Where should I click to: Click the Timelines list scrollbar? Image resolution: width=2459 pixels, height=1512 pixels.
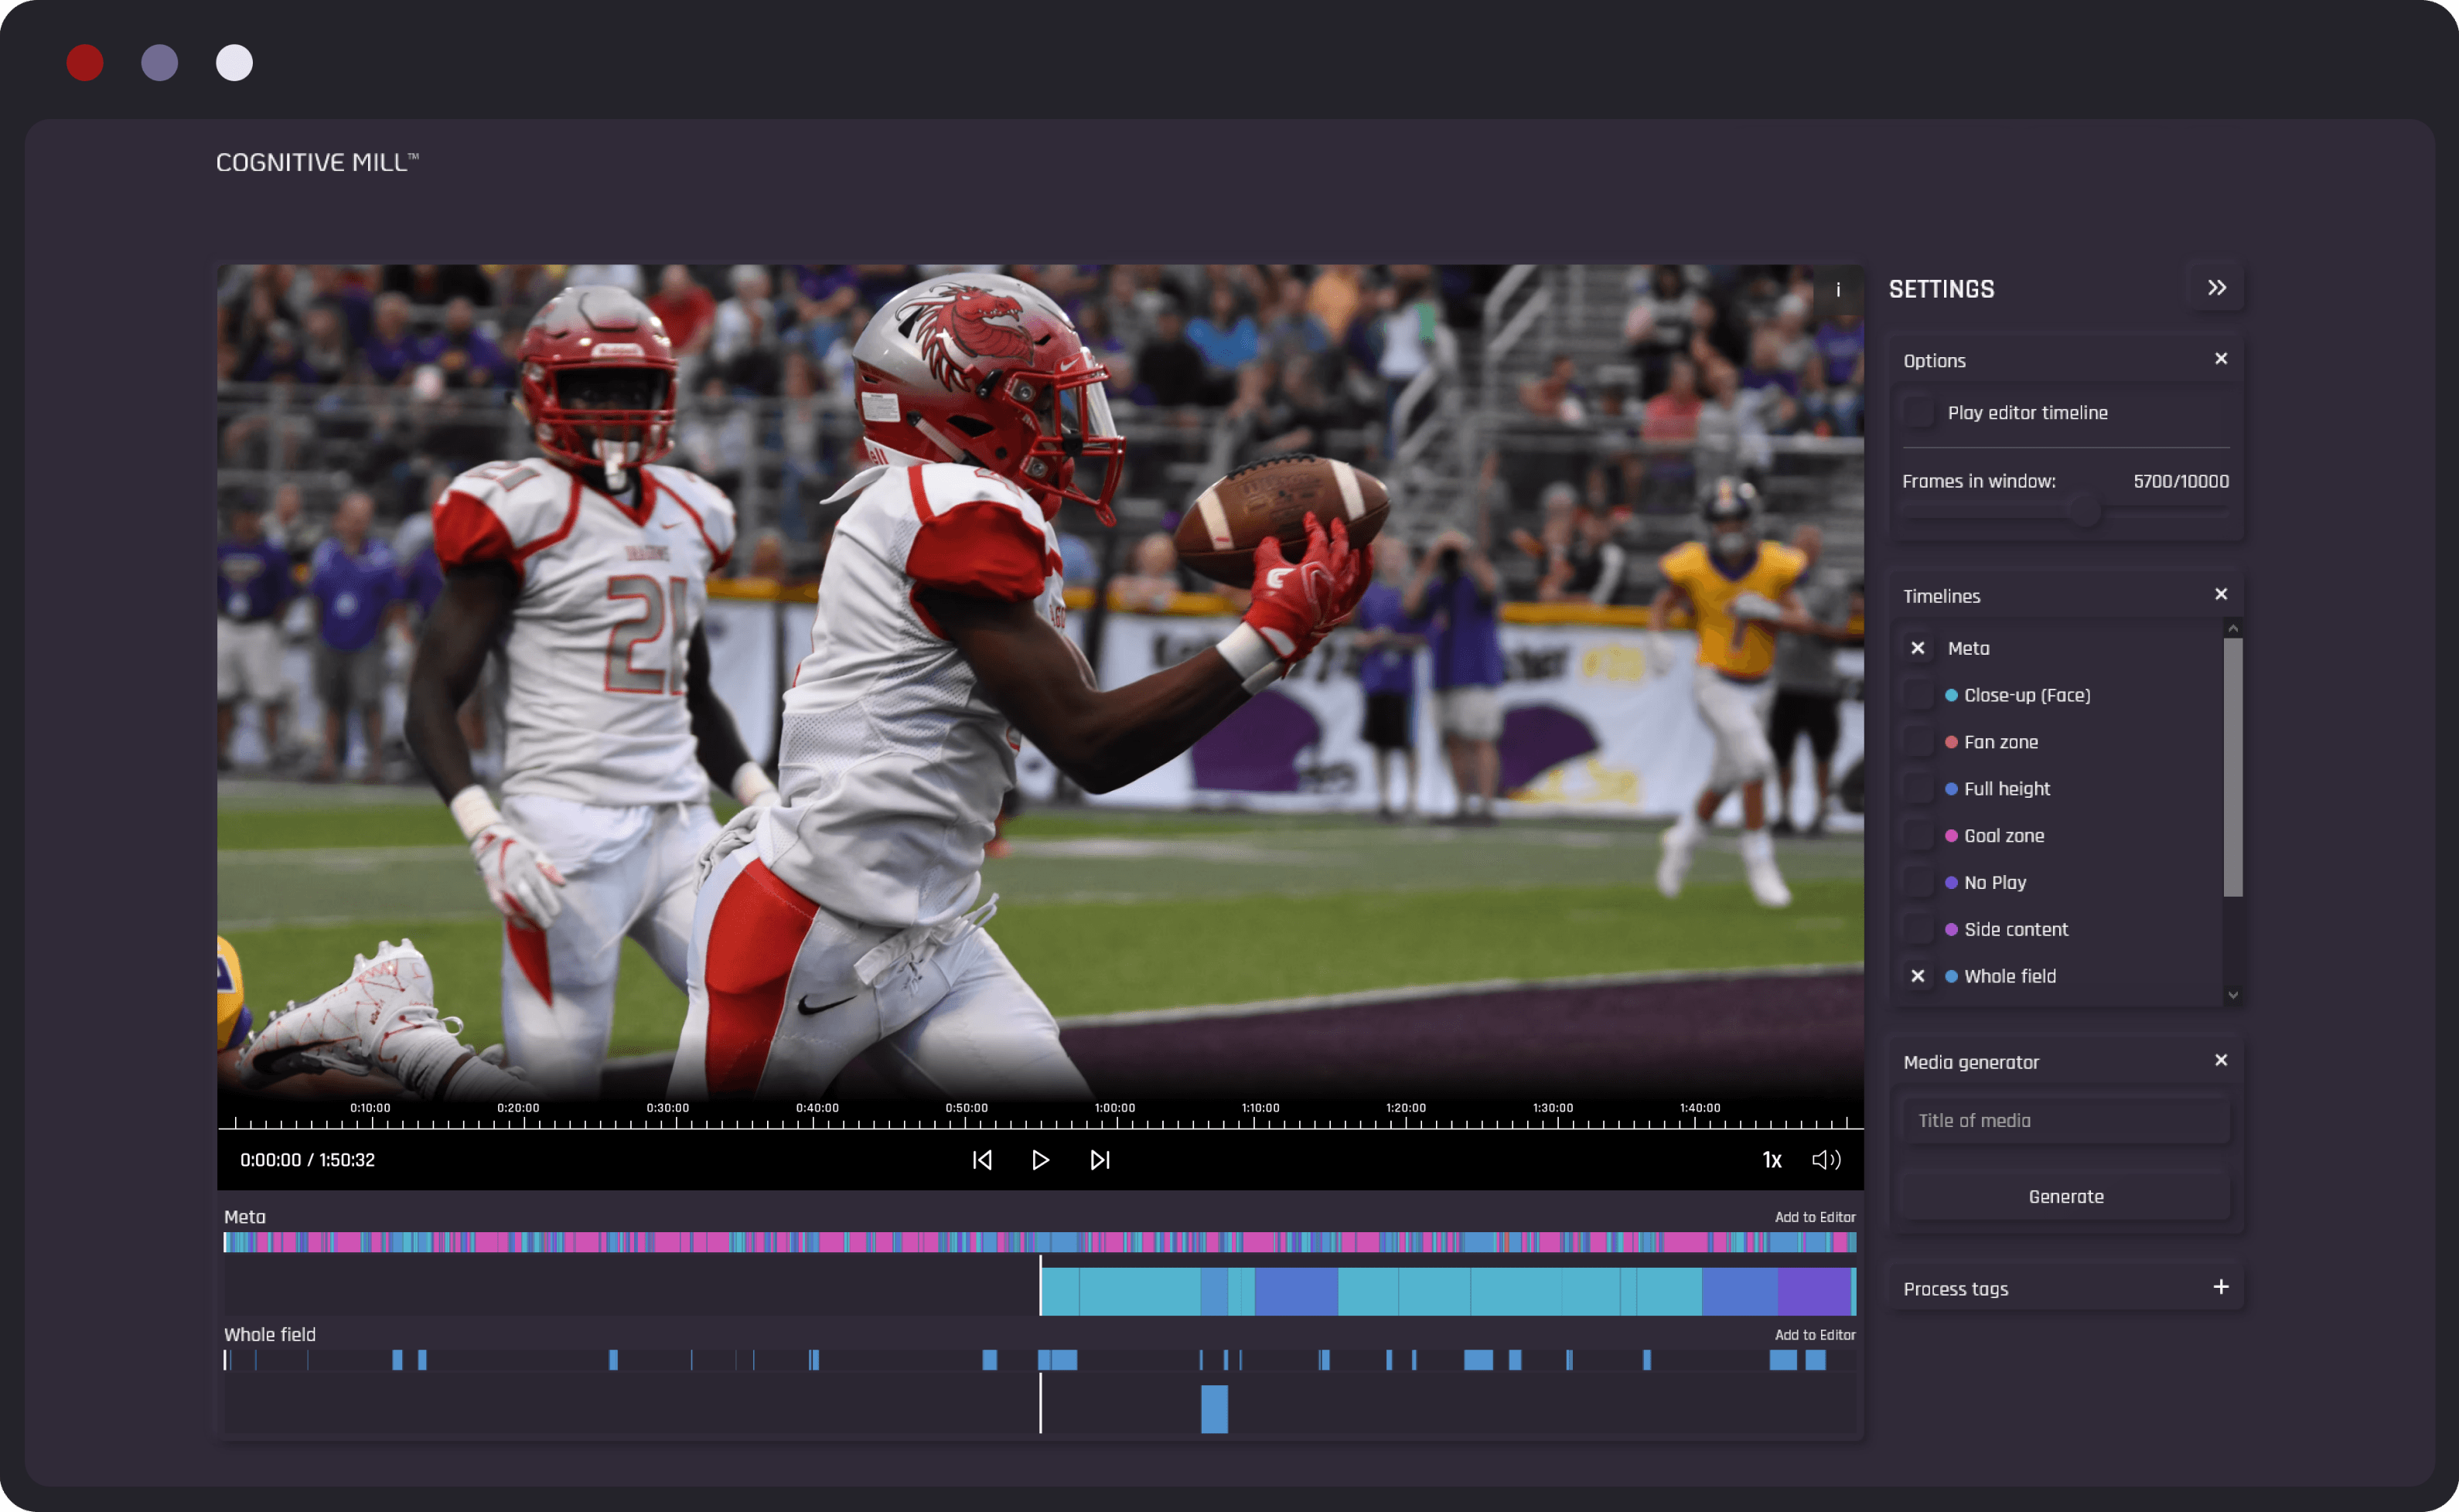pos(2233,760)
